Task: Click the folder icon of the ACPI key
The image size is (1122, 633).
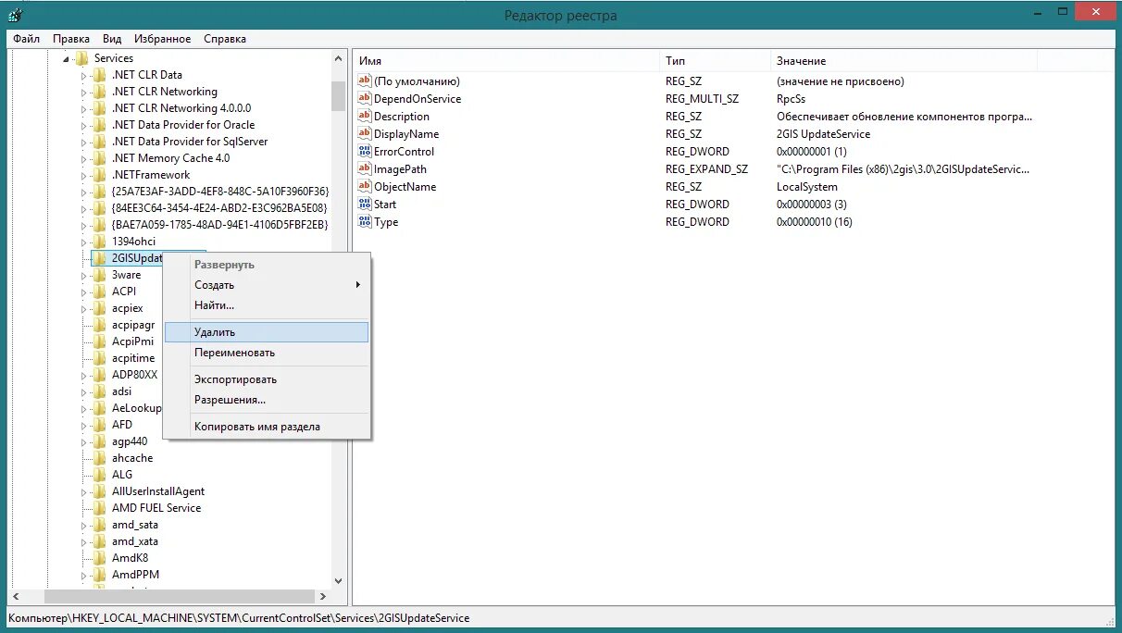Action: point(99,291)
